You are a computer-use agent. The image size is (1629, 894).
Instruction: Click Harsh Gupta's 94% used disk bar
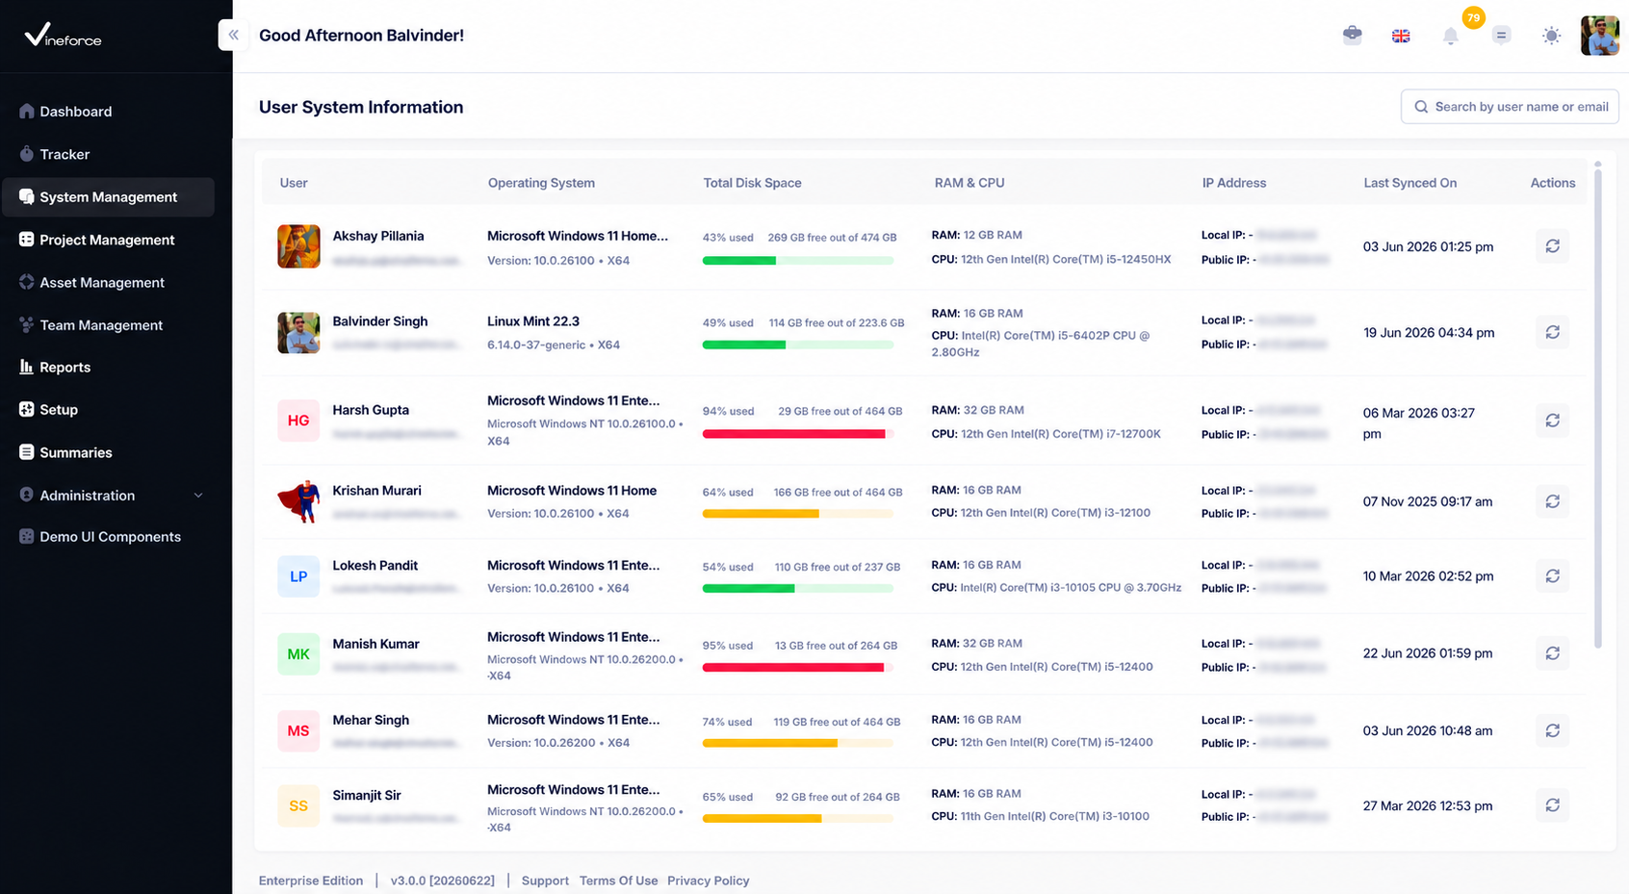point(797,434)
